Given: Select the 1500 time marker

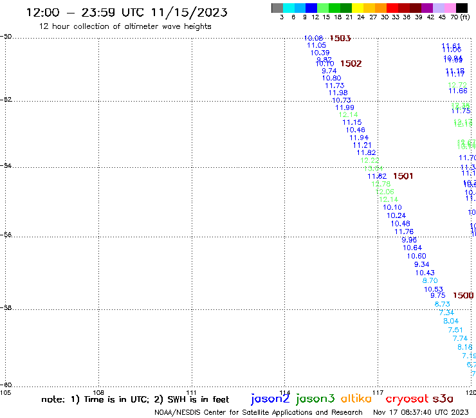Looking at the screenshot, I should click(463, 295).
